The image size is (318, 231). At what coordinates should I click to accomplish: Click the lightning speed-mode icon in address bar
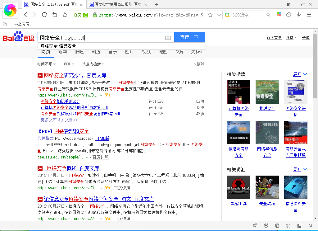(202, 15)
